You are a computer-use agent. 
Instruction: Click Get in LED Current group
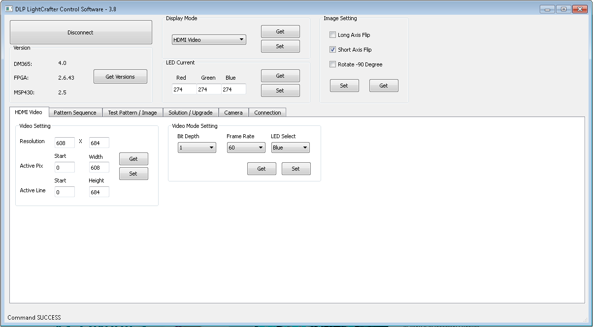pyautogui.click(x=280, y=76)
